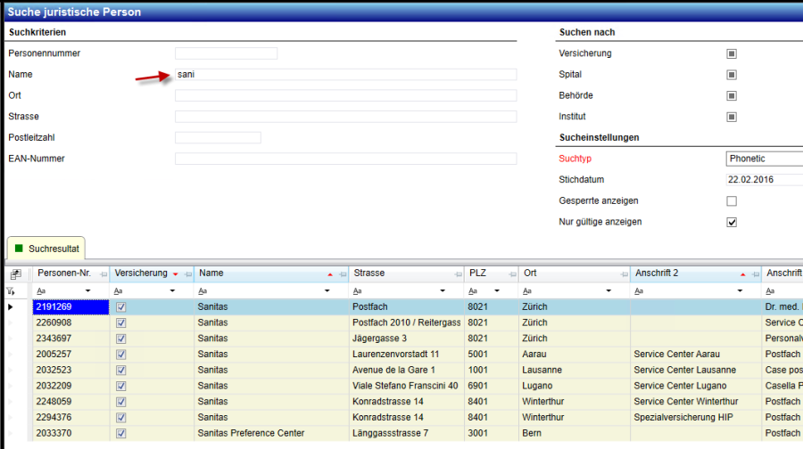Image resolution: width=803 pixels, height=449 pixels.
Task: Toggle the Spital search checkbox
Action: pyautogui.click(x=732, y=75)
